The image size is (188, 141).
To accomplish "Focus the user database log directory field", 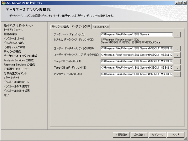I will tap(137, 55).
